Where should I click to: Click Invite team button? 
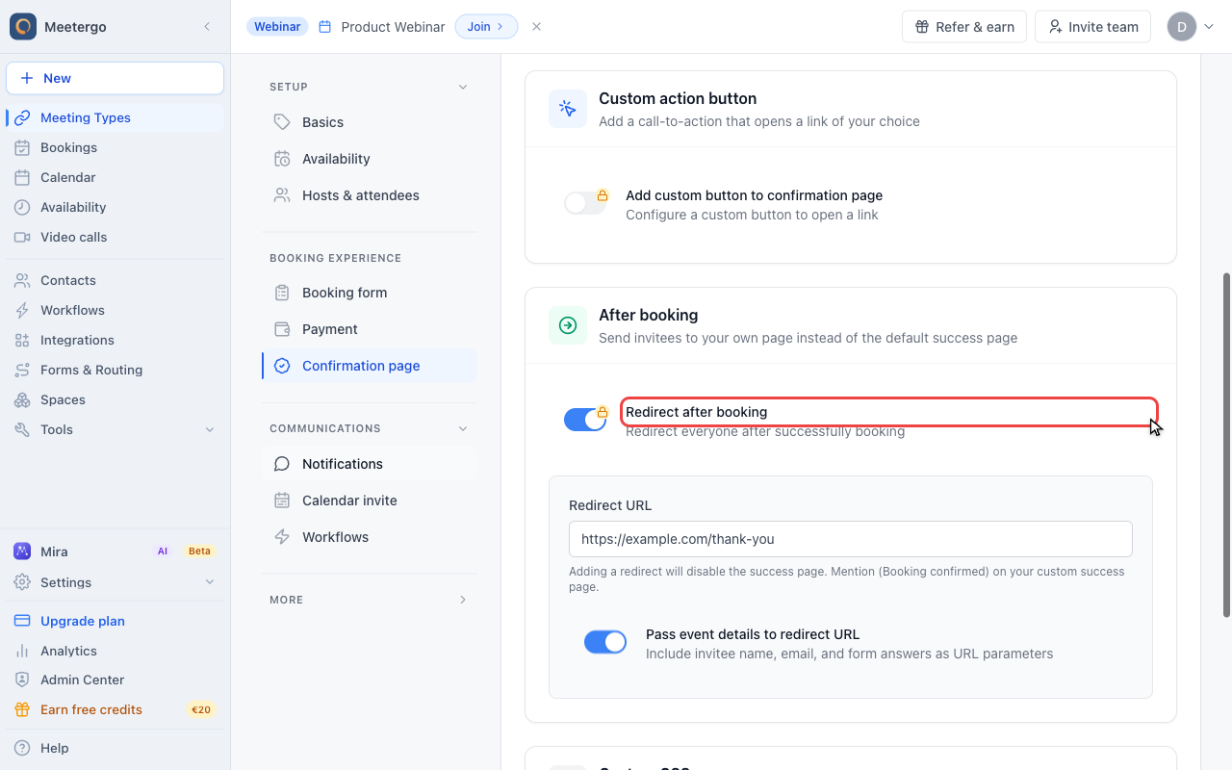pos(1093,27)
